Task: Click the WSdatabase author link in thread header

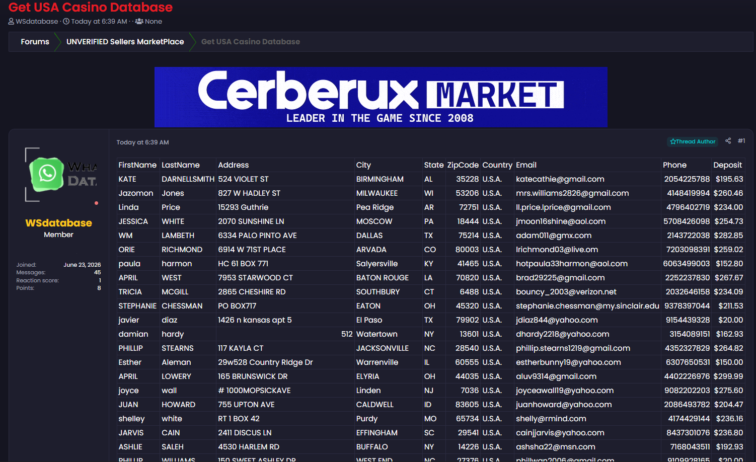Action: pyautogui.click(x=37, y=21)
